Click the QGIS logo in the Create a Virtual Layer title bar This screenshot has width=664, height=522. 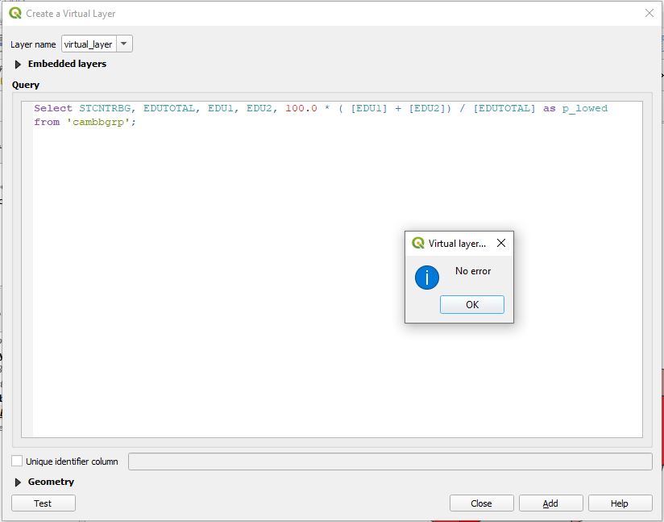15,13
